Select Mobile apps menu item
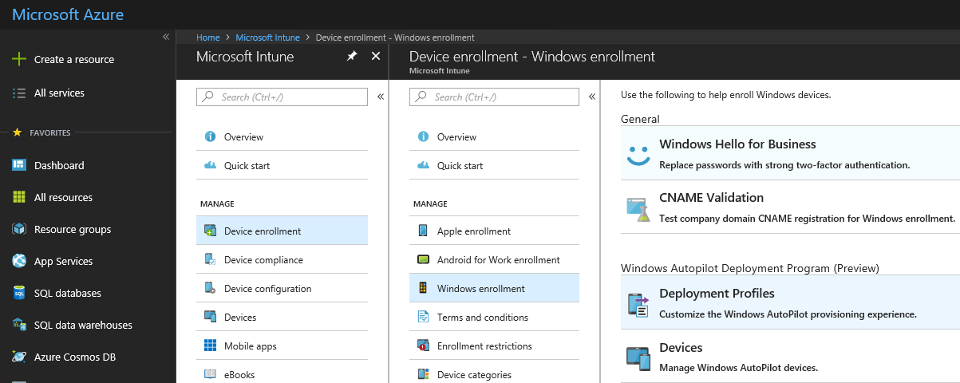Screen dimensions: 960x383 coord(250,345)
